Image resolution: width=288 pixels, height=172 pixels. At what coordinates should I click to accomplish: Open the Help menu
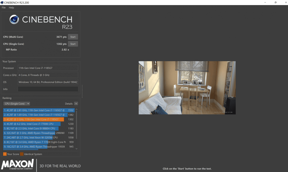click(x=11, y=8)
